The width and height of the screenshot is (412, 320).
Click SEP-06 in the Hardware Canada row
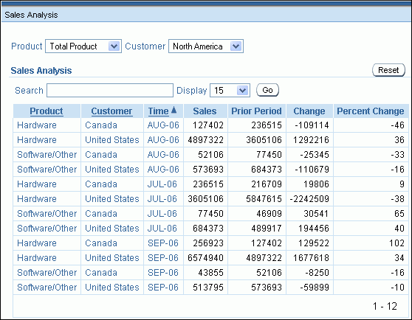(163, 243)
